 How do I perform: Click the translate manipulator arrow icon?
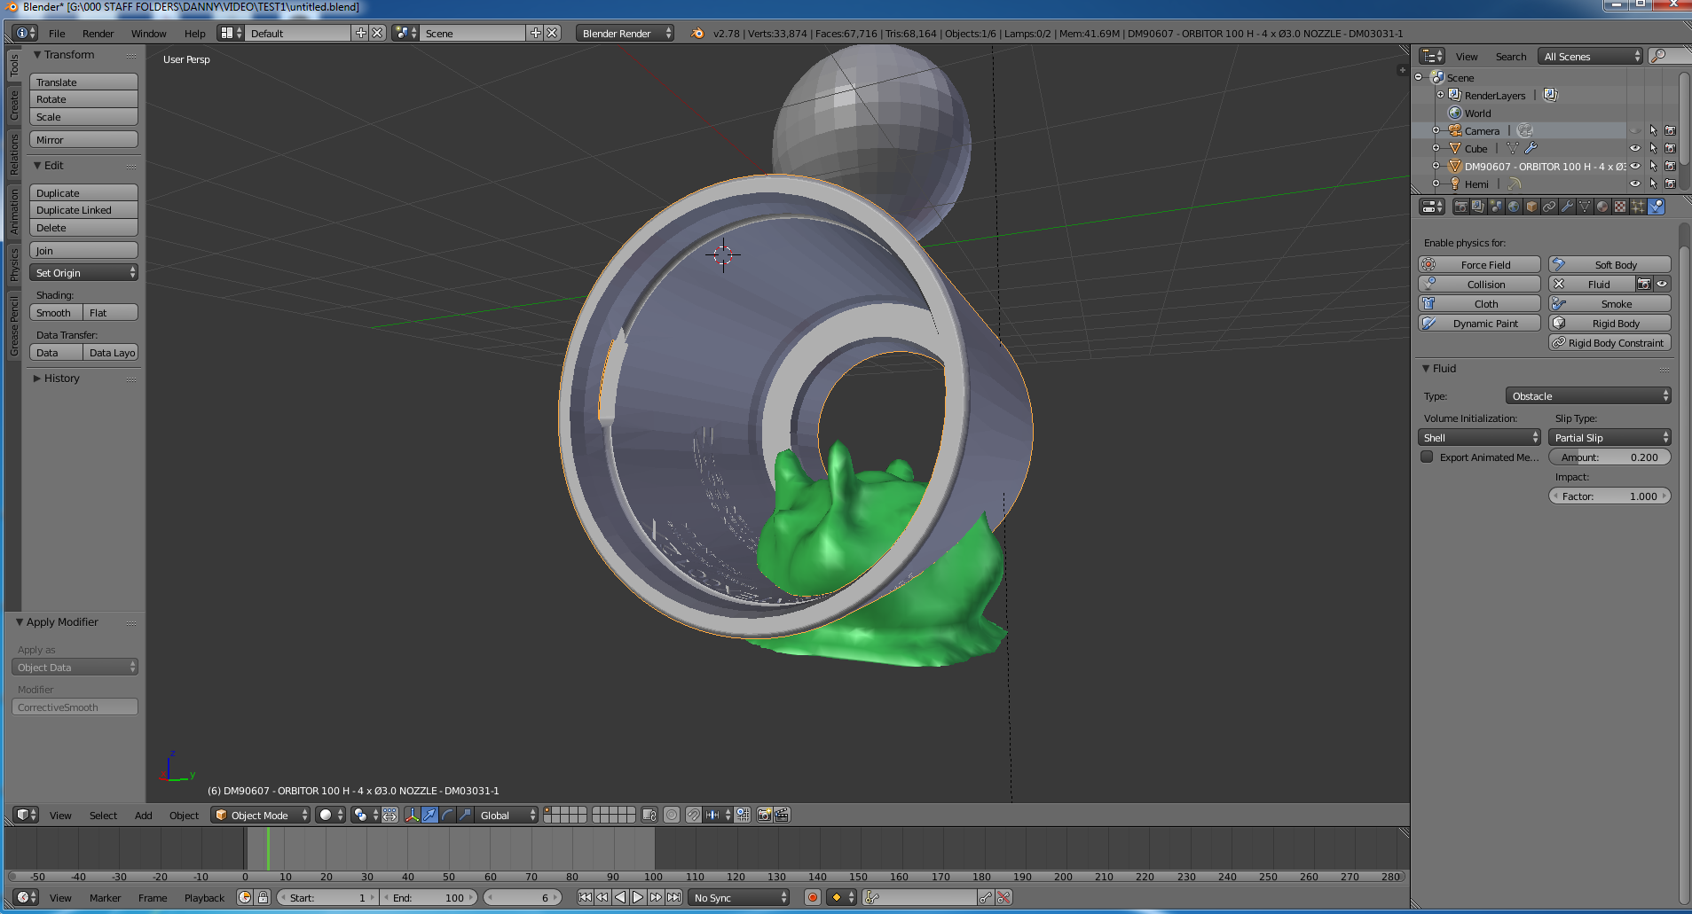click(429, 815)
